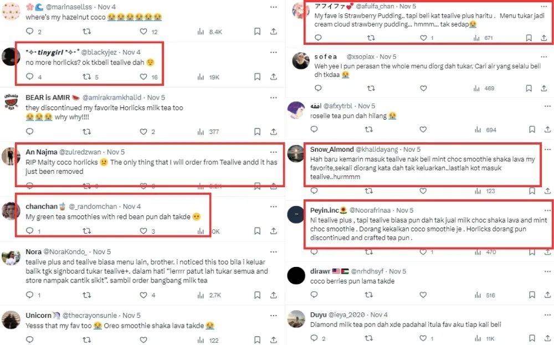Click the Snow_Almond display name
Screen dimensions: 554x345
pos(330,150)
